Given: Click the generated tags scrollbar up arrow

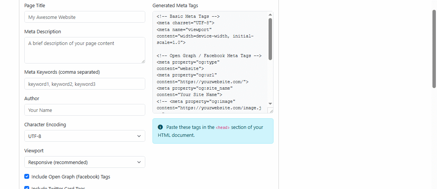Looking at the screenshot, I should (270, 15).
